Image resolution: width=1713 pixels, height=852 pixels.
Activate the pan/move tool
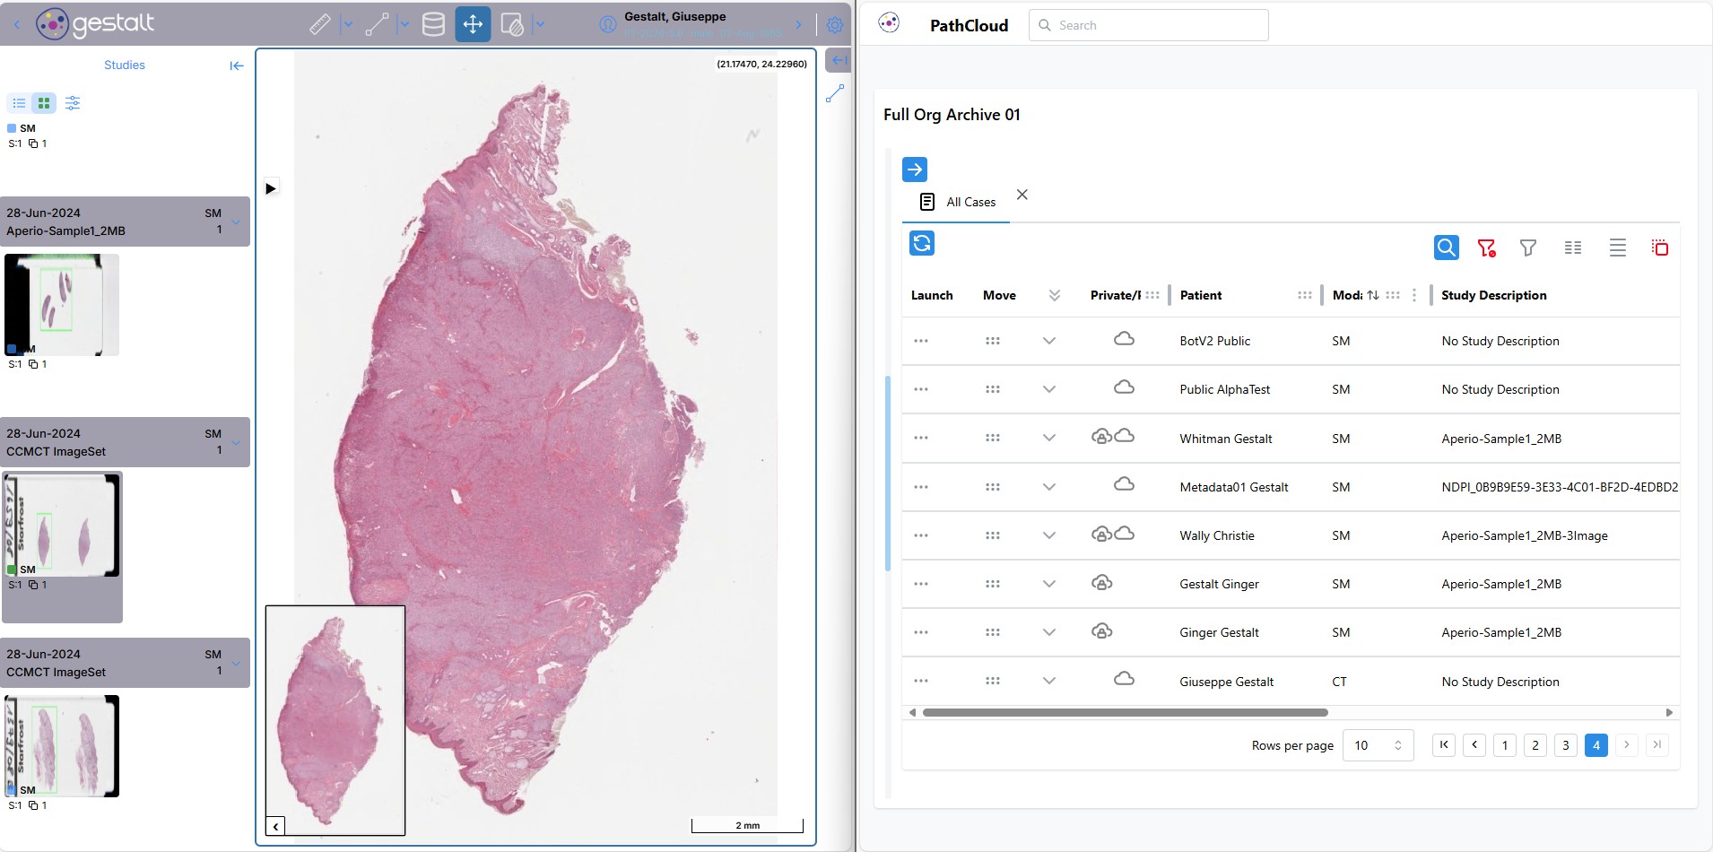tap(473, 25)
